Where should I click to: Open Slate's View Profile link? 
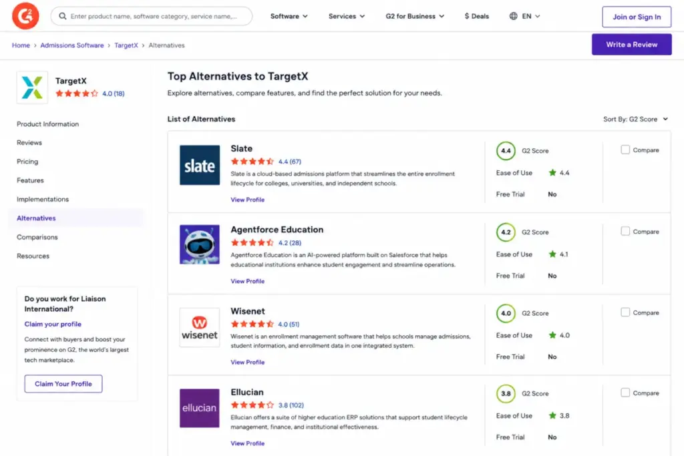(247, 200)
